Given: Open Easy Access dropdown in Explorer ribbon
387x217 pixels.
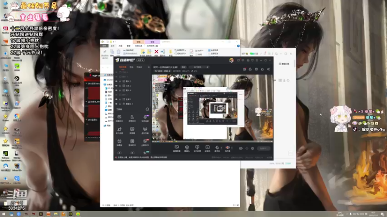Looking at the screenshot, I should click(x=180, y=54).
